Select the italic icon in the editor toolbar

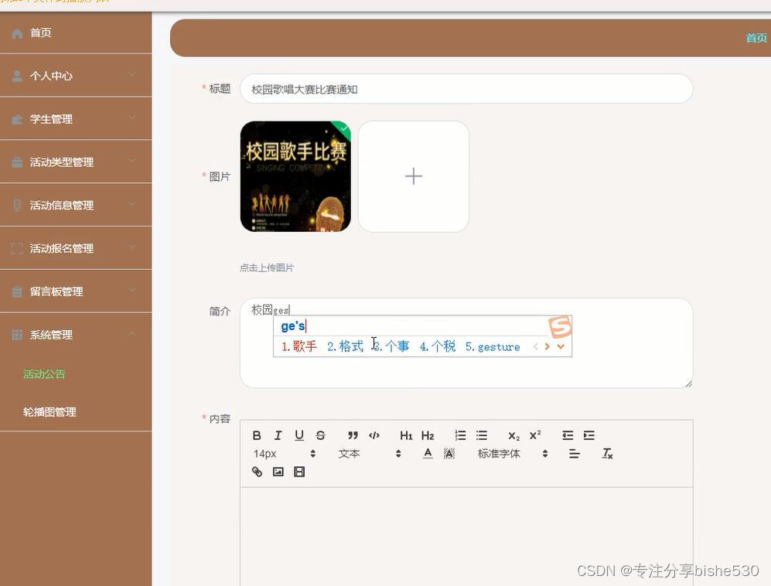278,434
